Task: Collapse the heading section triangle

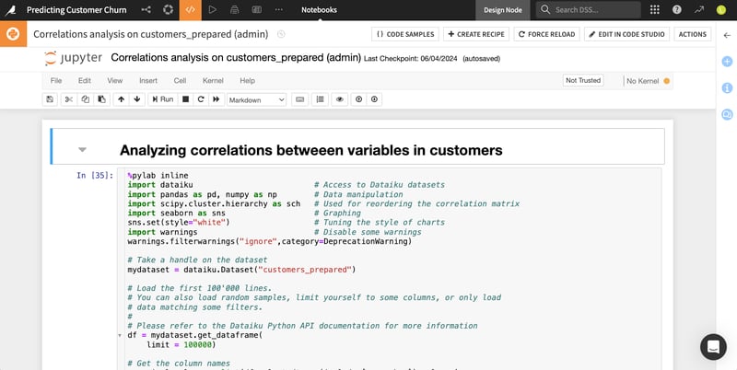Action: coord(82,150)
